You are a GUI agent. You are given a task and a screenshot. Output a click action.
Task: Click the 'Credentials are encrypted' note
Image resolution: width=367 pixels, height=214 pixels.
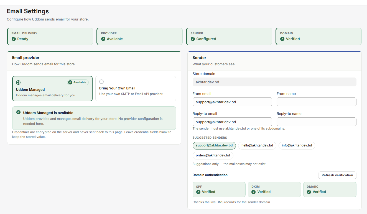92,135
